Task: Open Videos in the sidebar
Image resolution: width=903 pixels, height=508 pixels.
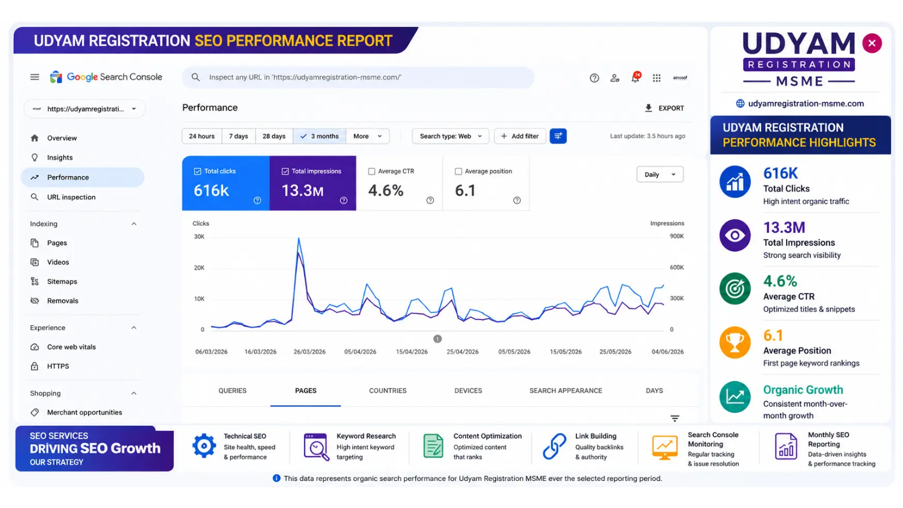Action: tap(82, 262)
